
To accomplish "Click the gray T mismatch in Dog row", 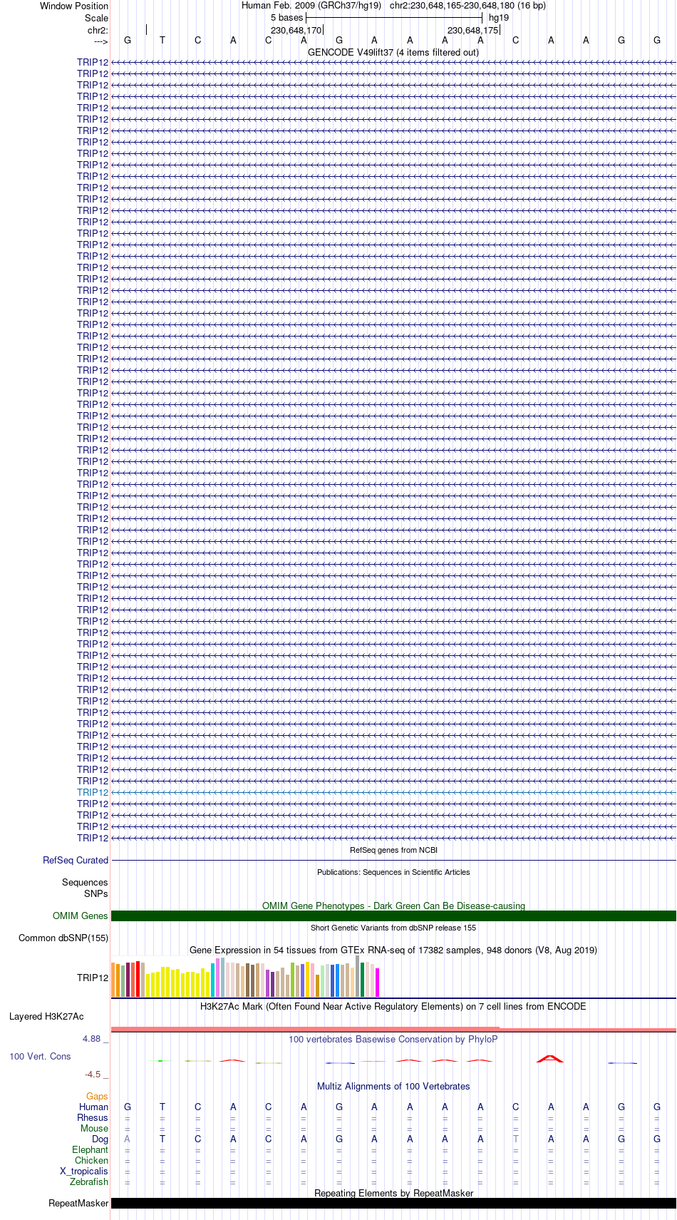I will click(516, 1139).
